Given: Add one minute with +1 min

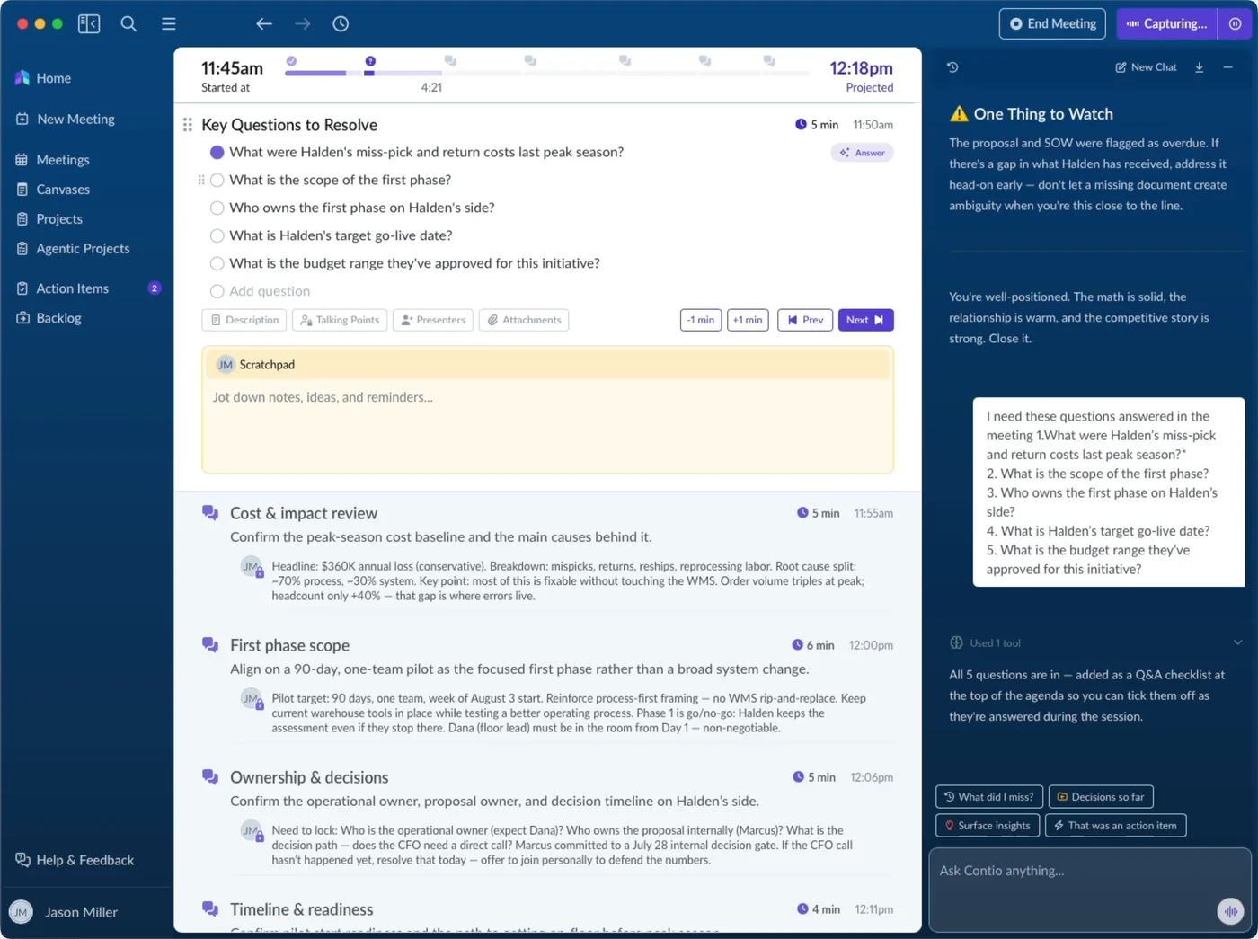Looking at the screenshot, I should (748, 320).
